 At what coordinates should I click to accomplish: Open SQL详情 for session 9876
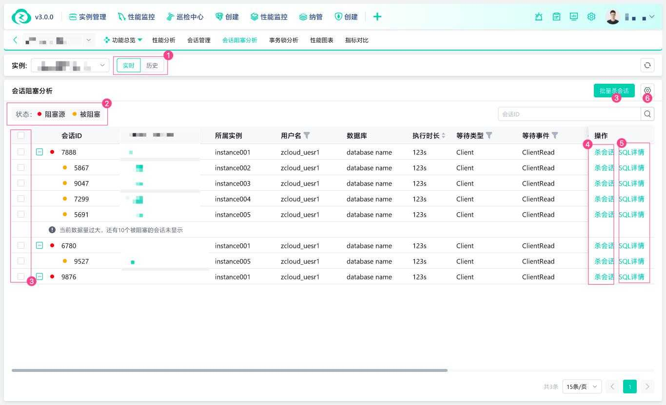pos(631,276)
